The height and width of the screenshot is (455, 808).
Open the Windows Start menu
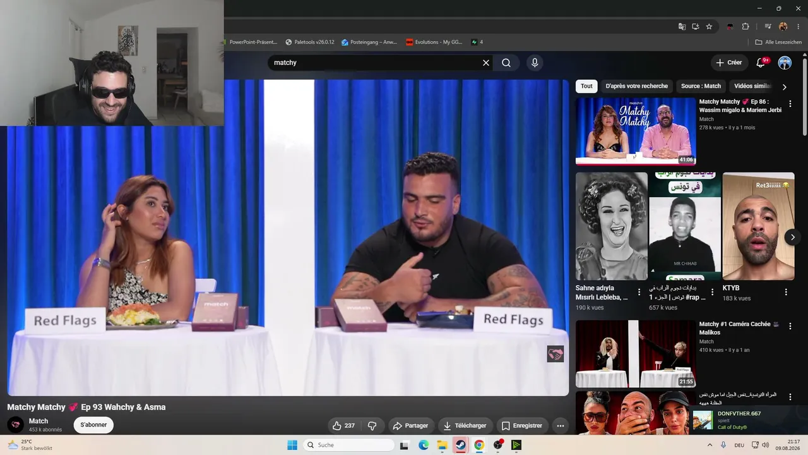pos(292,445)
